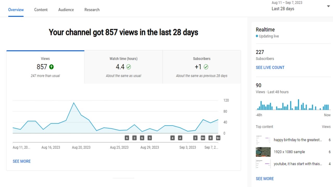Click the Aug 16, 2023 axis label
Screen dimensions: 333x187
51,148
